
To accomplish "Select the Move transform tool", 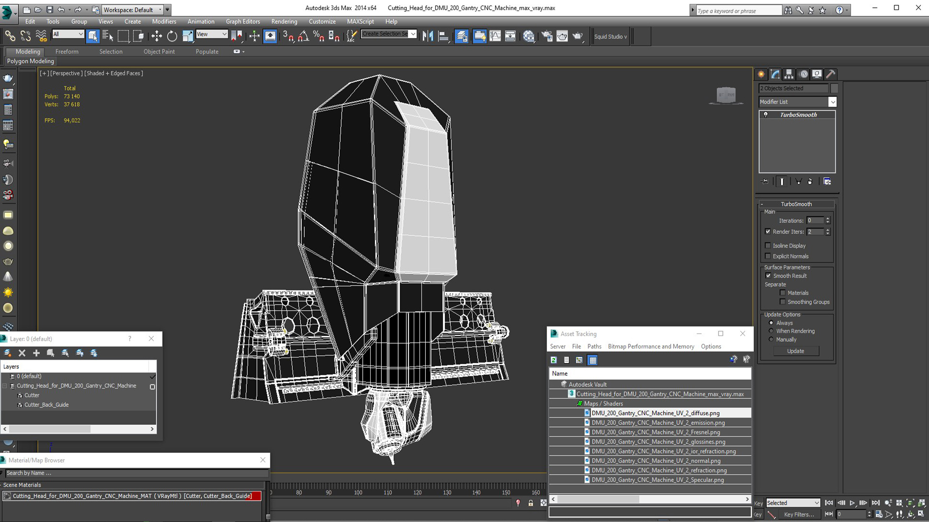I will pyautogui.click(x=156, y=36).
